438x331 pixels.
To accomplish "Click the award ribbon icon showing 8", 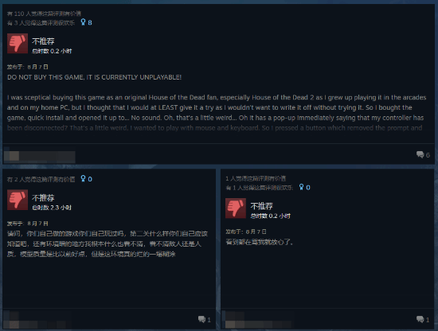I will click(83, 22).
